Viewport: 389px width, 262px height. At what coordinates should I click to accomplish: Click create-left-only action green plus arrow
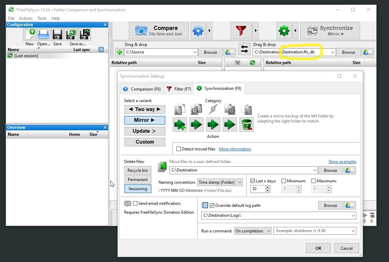(x=180, y=125)
